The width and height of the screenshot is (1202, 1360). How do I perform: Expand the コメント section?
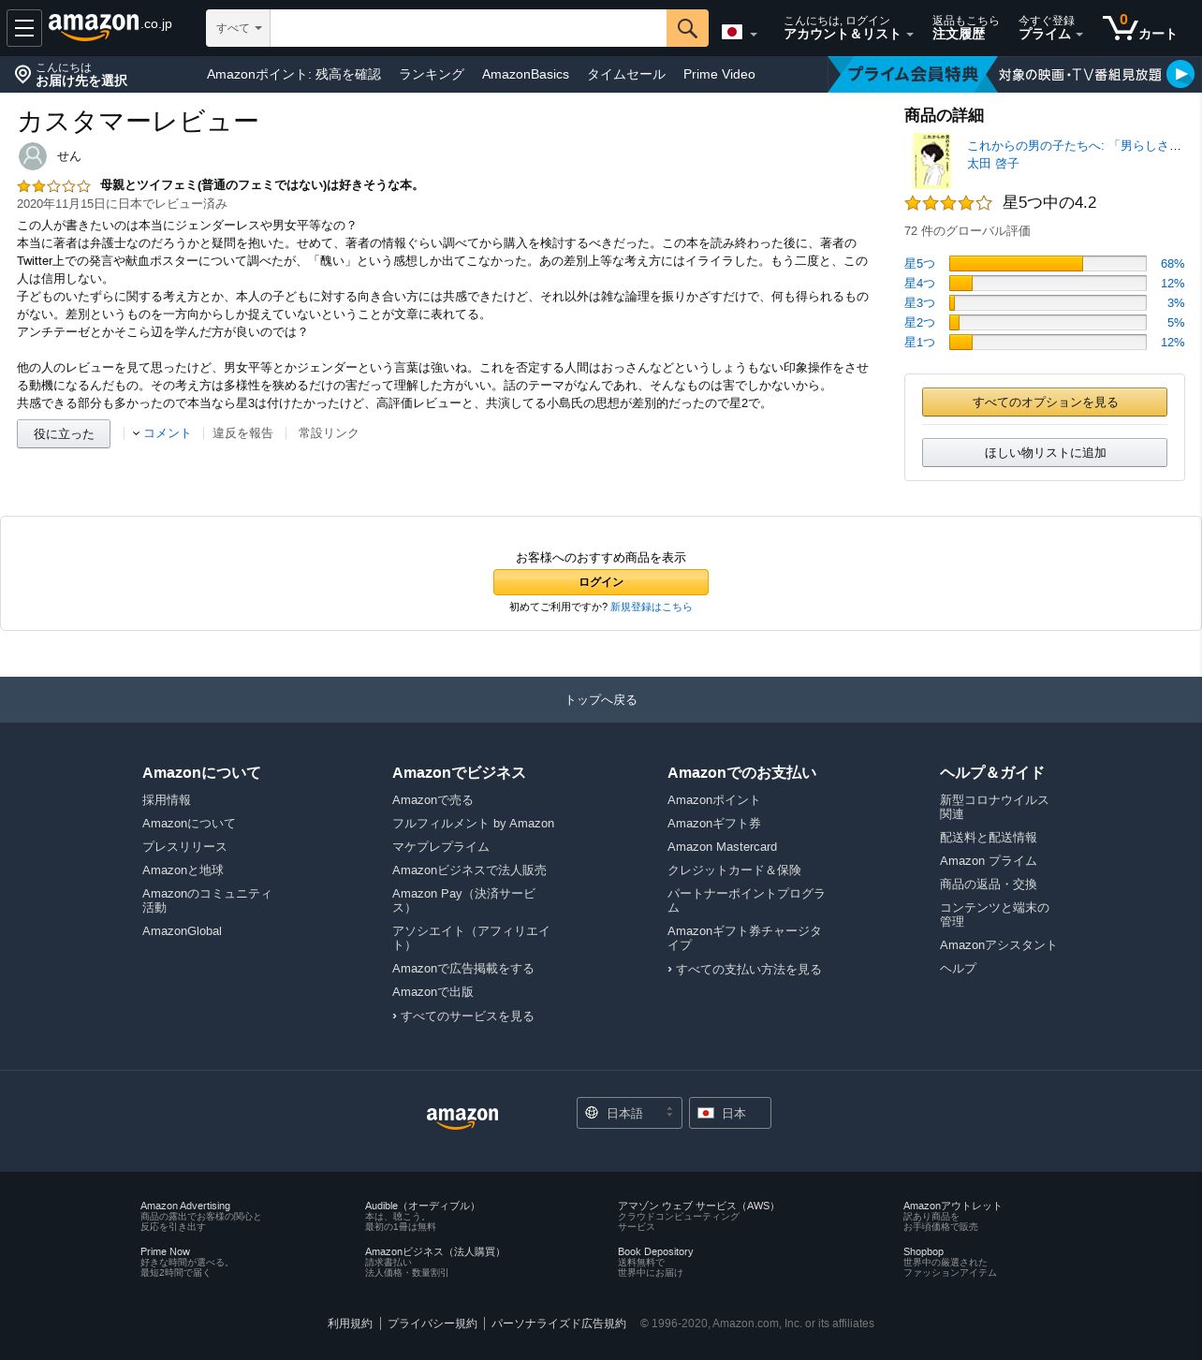[162, 433]
